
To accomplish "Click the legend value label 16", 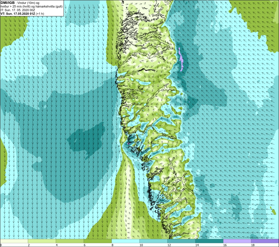I will [x=225, y=245].
